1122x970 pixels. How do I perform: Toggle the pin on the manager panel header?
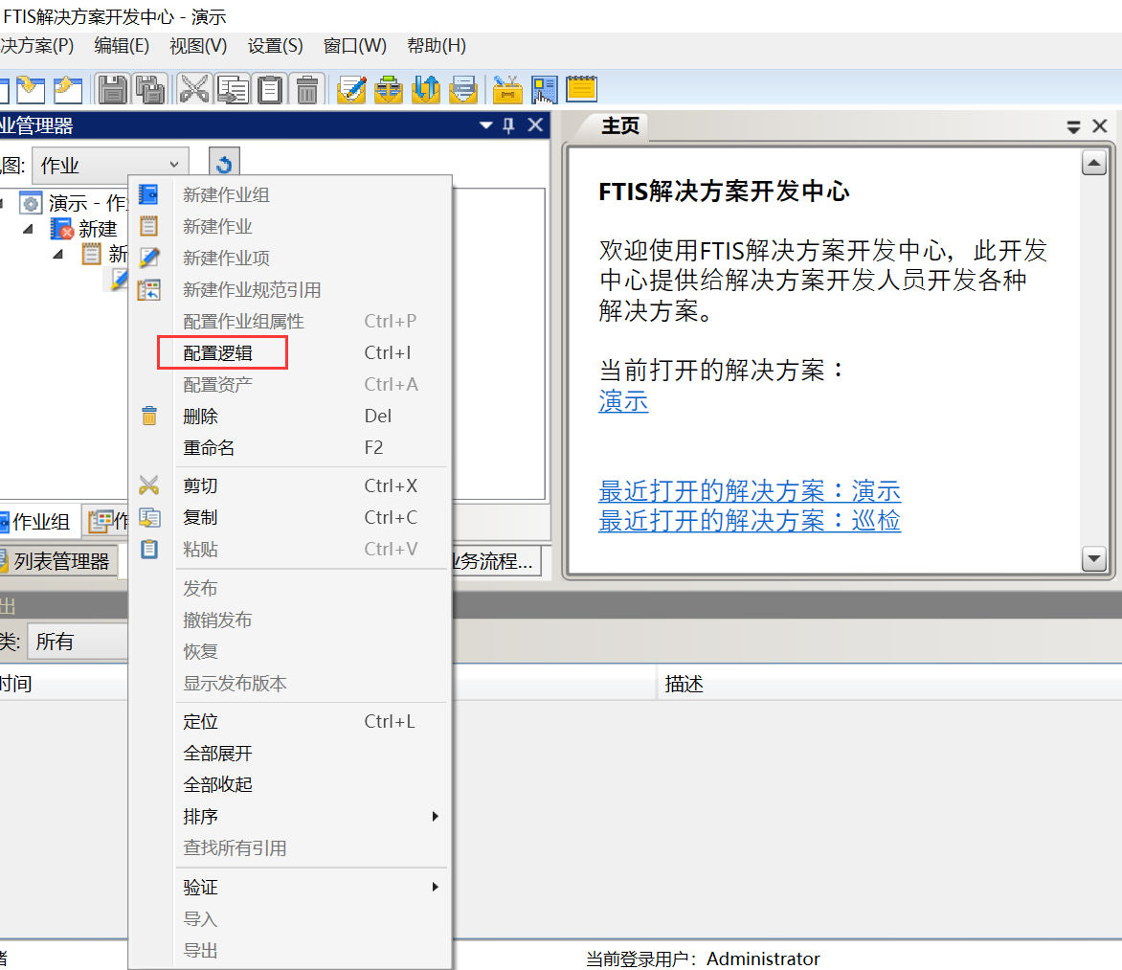tap(509, 125)
